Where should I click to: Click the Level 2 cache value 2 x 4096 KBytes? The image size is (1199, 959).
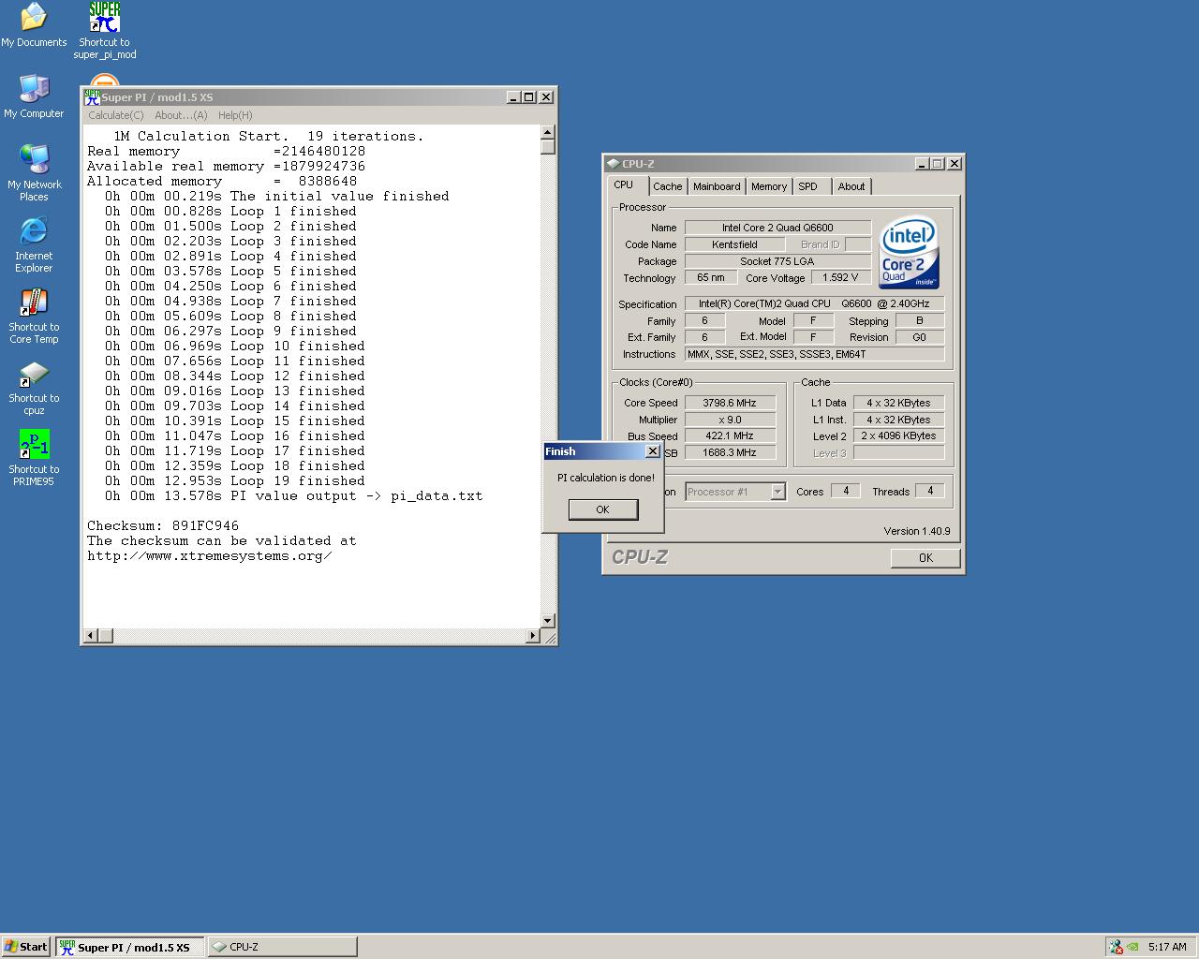(898, 435)
